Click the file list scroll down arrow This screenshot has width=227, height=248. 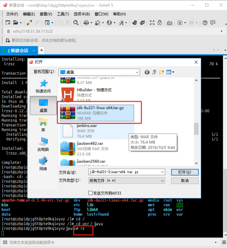[x=196, y=163]
